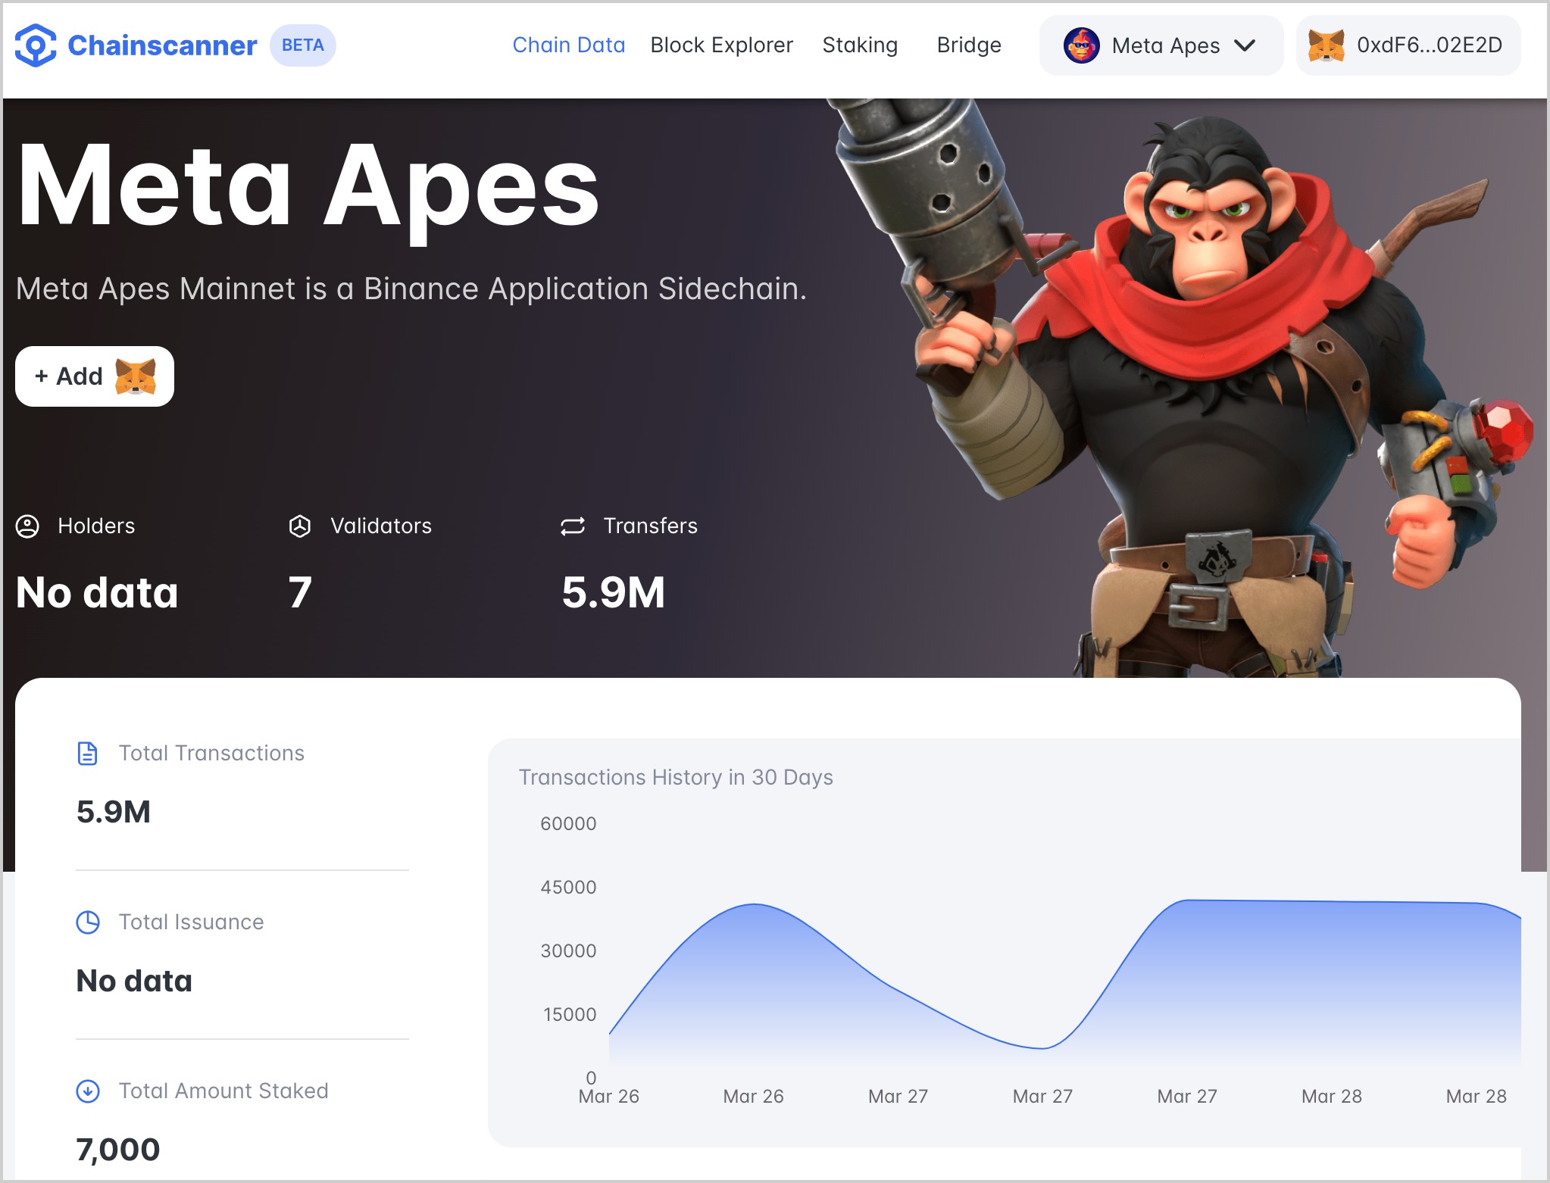Open the Bridge page

coord(969,45)
